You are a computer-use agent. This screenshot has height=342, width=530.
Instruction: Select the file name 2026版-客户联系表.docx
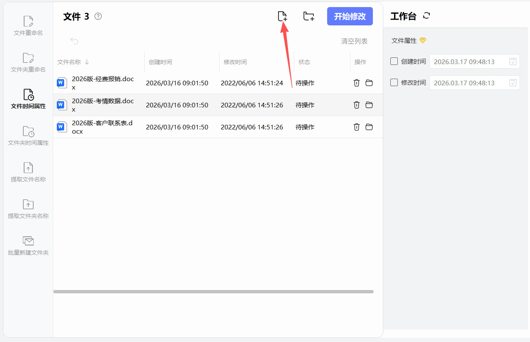[102, 127]
